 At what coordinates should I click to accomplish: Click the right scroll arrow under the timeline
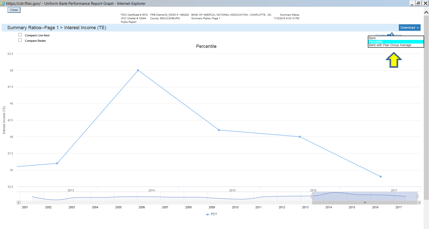click(419, 203)
